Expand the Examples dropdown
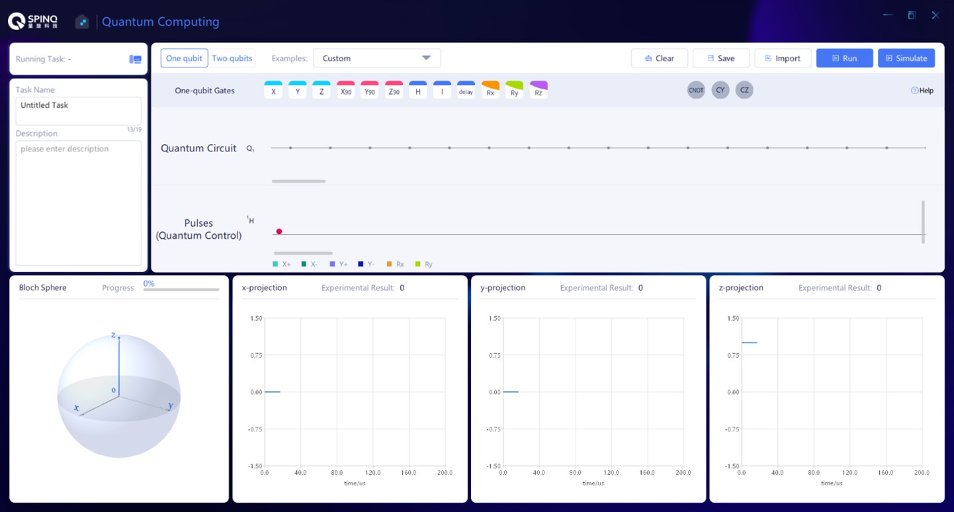Screen dimensions: 954x512 [x=377, y=59]
